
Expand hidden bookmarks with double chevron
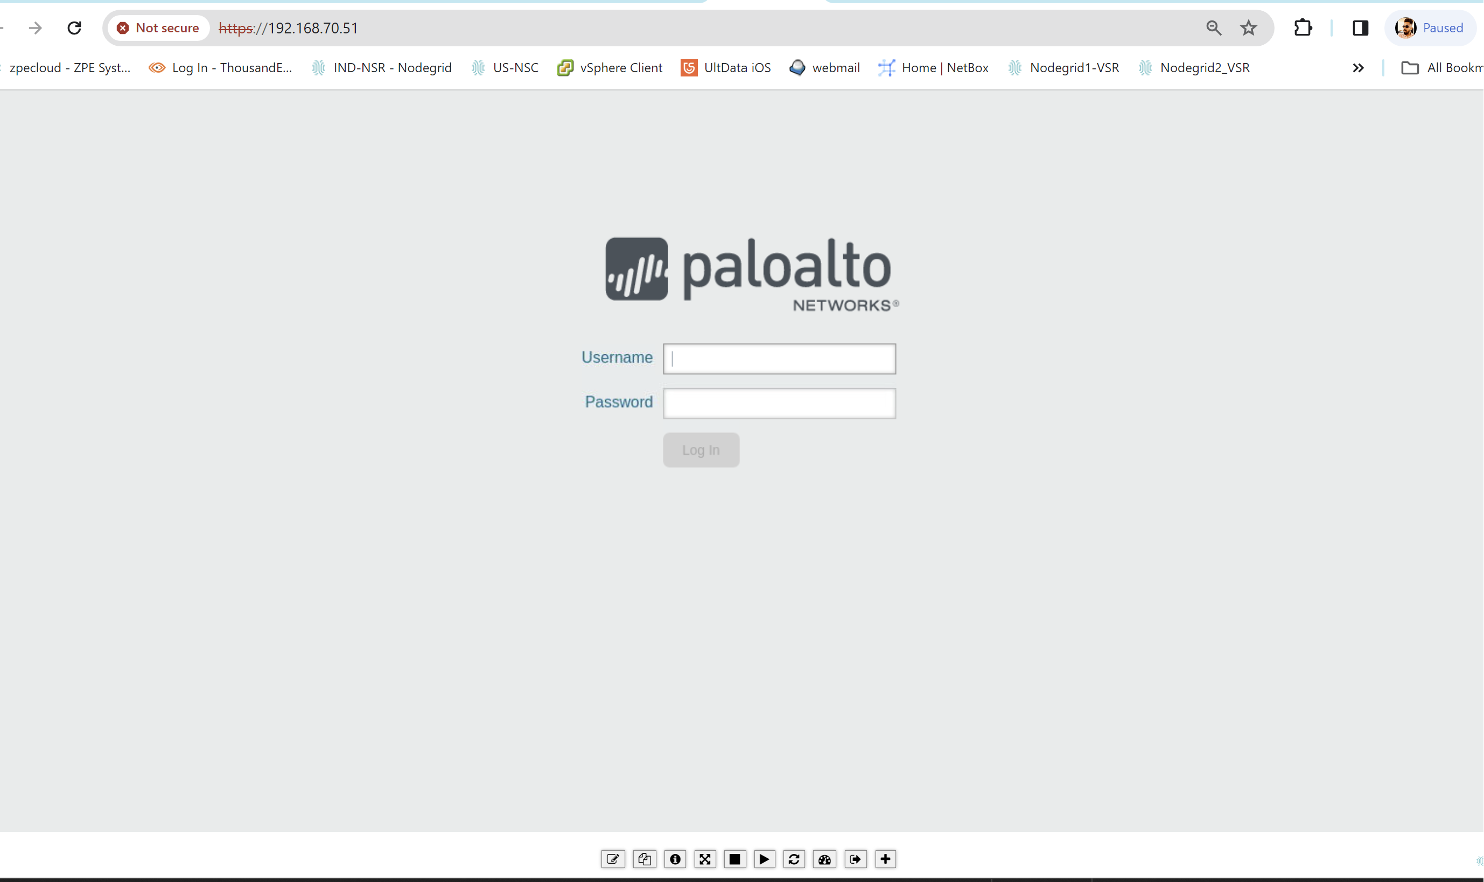[x=1358, y=68]
